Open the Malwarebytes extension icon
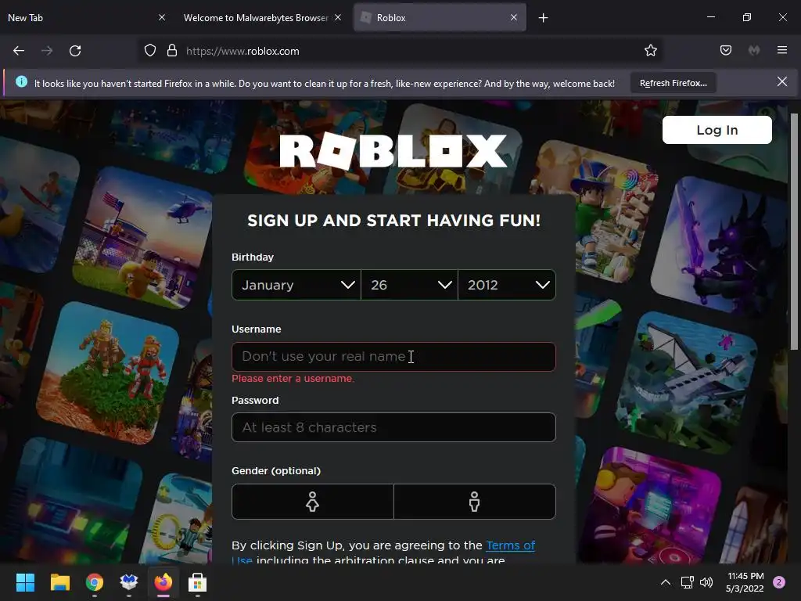Image resolution: width=801 pixels, height=601 pixels. click(754, 50)
